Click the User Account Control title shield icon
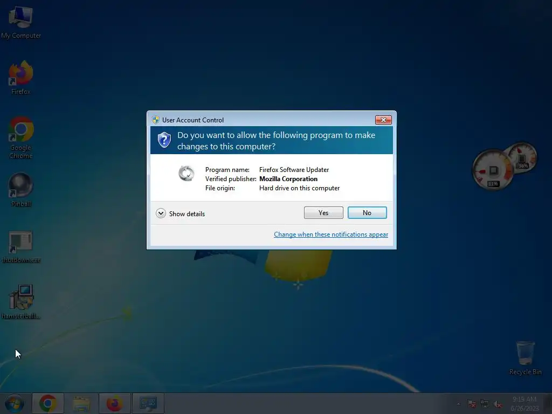 tap(155, 120)
